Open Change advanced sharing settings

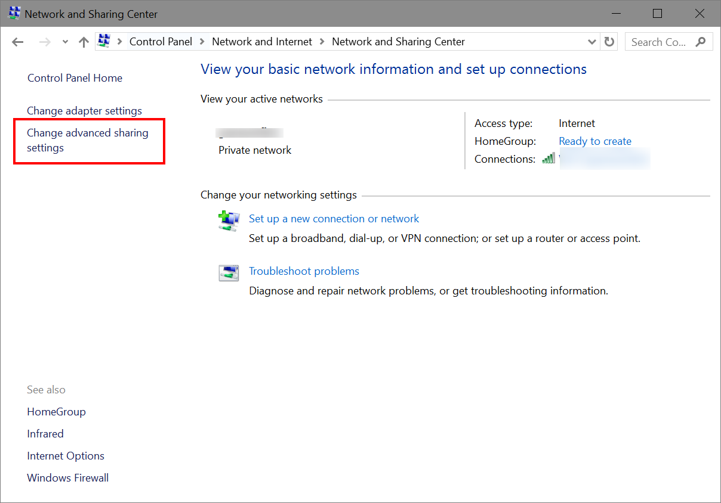(87, 140)
